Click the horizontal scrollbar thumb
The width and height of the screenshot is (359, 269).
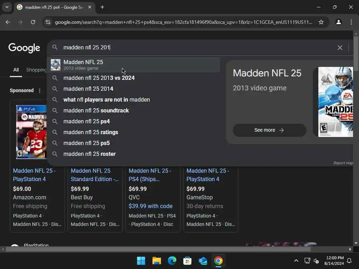click(x=158, y=249)
